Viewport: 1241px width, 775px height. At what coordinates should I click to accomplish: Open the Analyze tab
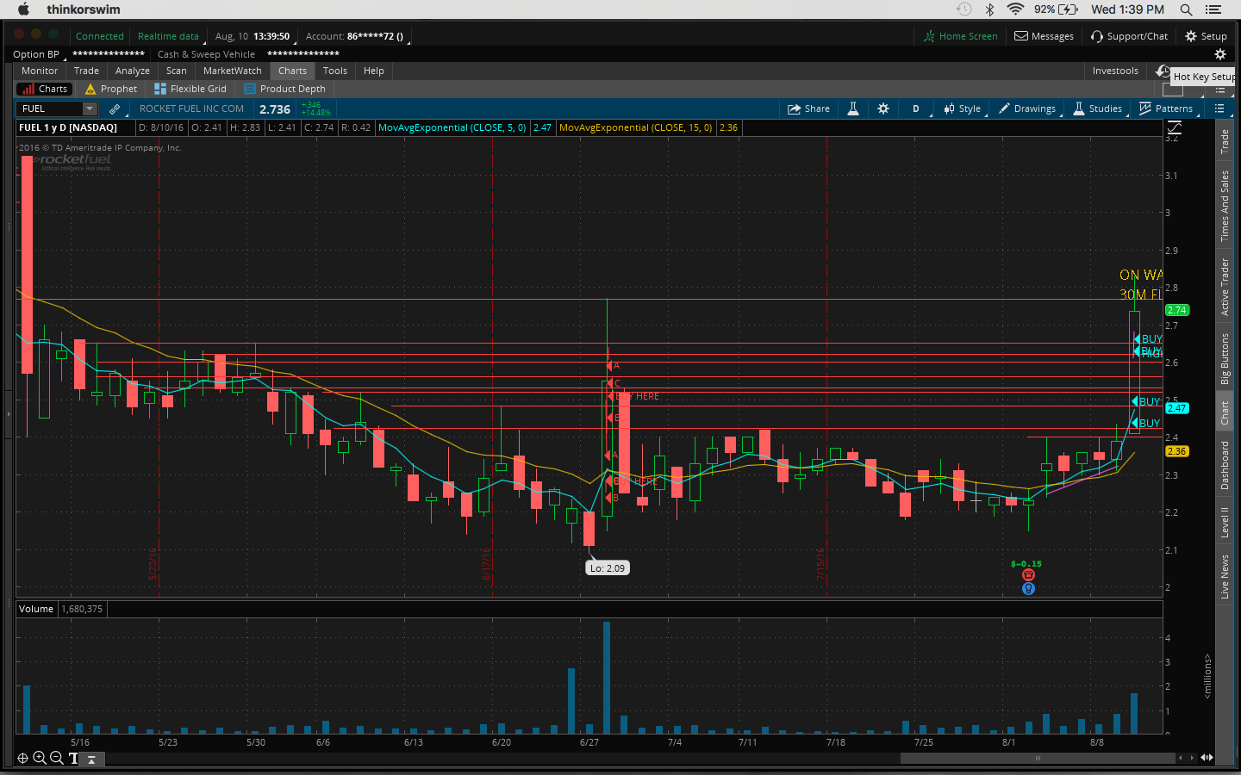[x=133, y=71]
